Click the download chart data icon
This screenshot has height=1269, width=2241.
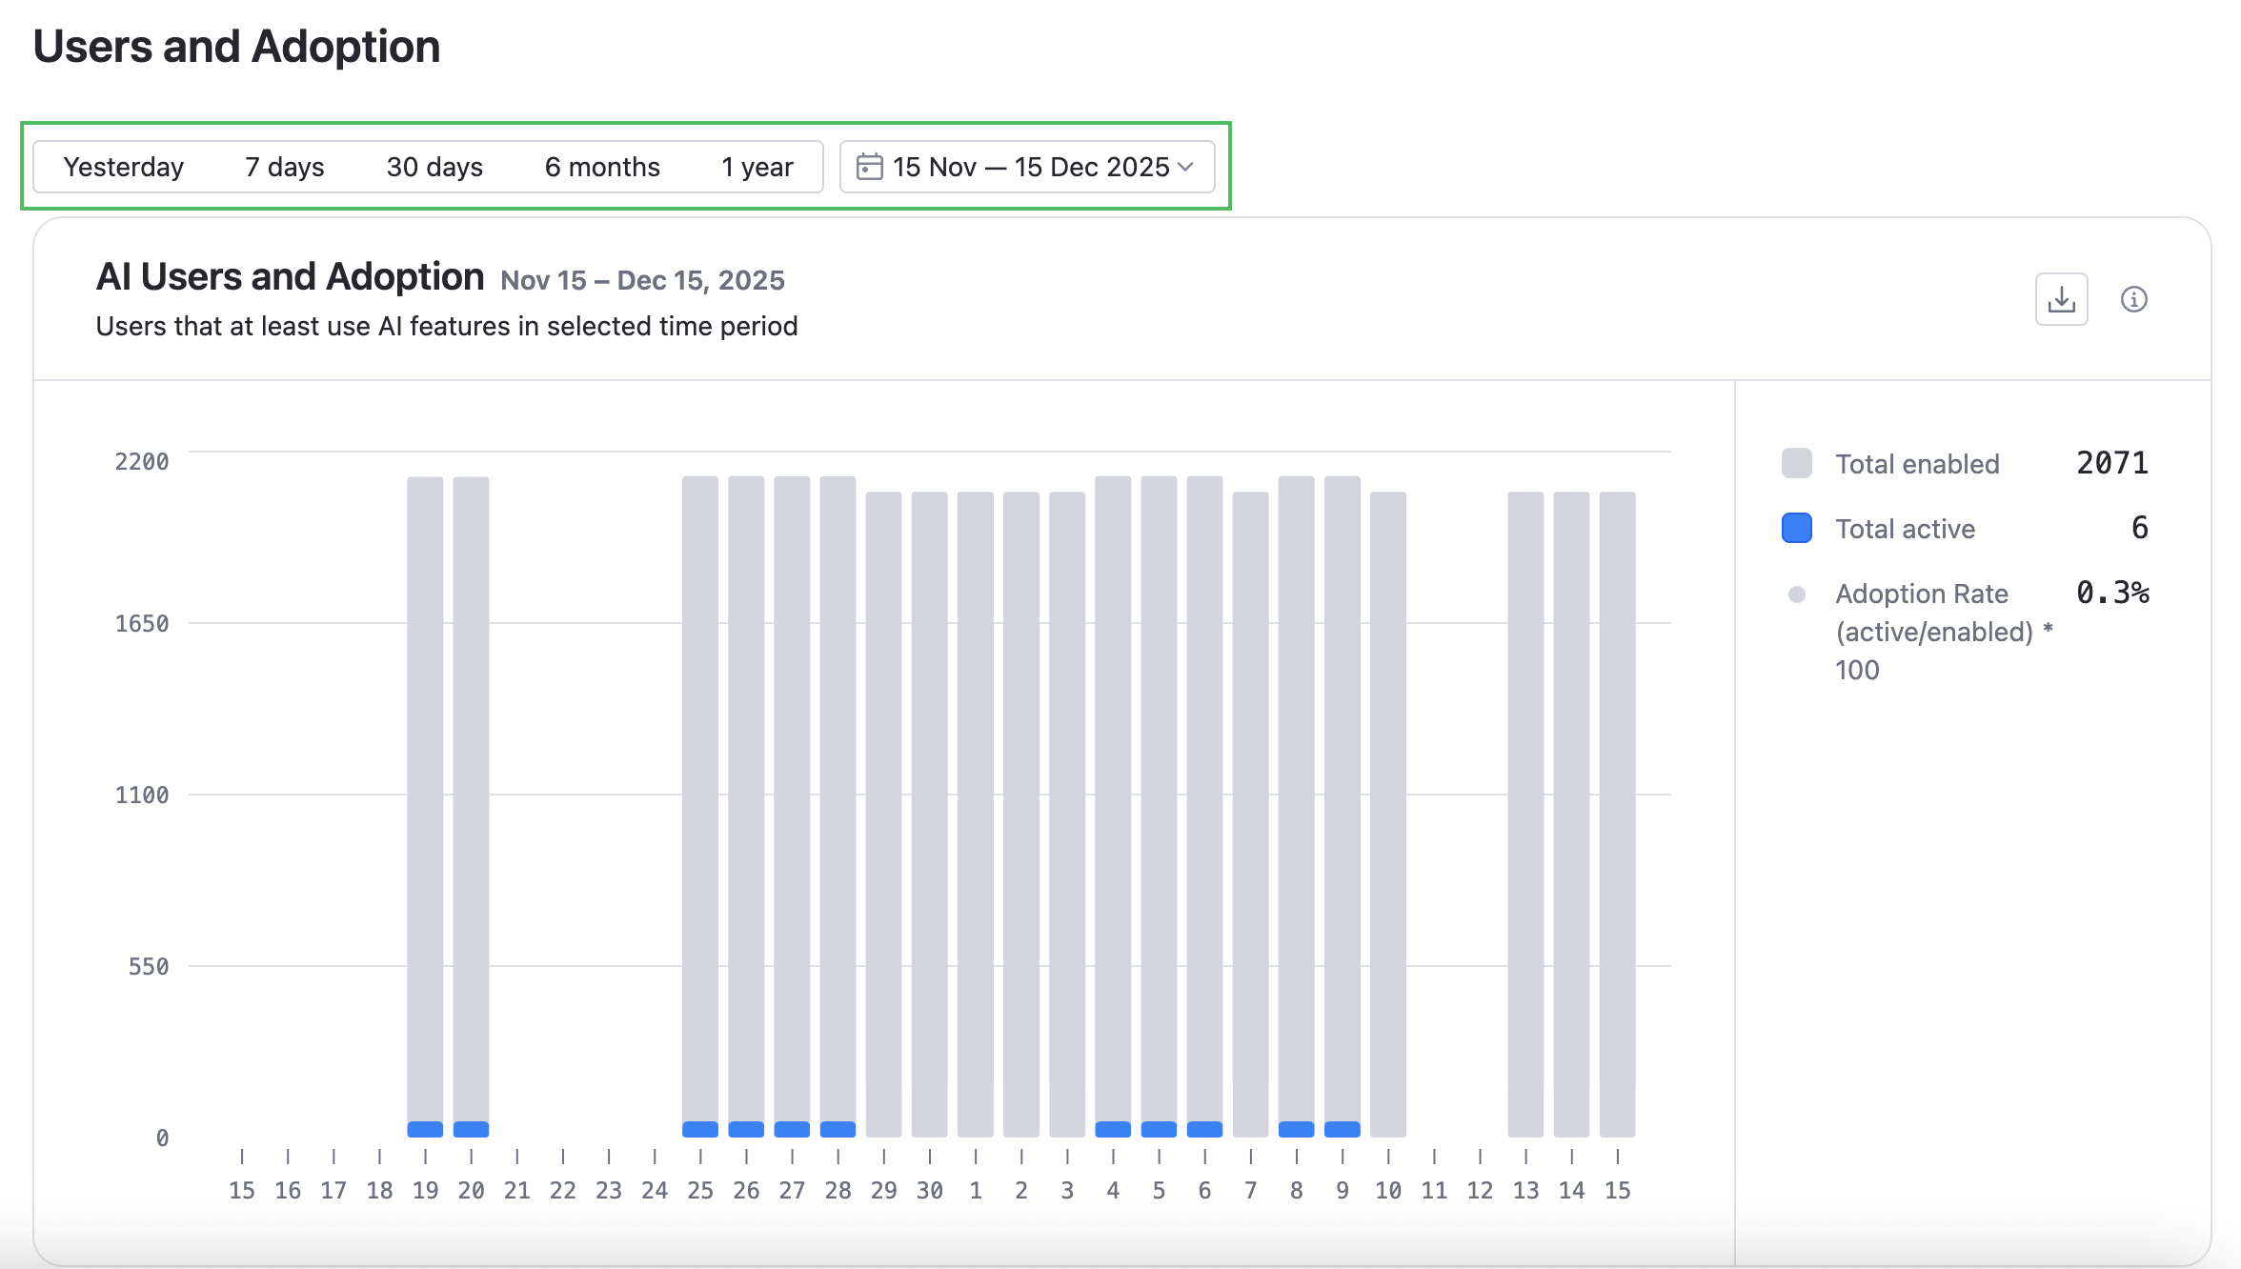click(x=2061, y=299)
